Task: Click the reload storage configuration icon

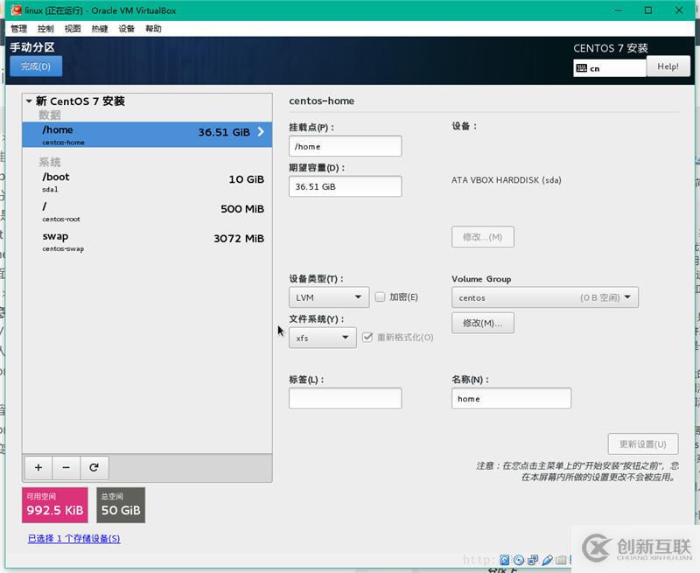Action: coord(94,467)
